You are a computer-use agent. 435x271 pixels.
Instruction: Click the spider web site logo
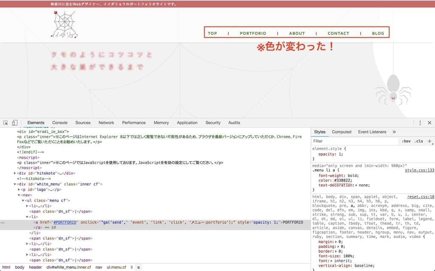[x=65, y=24]
